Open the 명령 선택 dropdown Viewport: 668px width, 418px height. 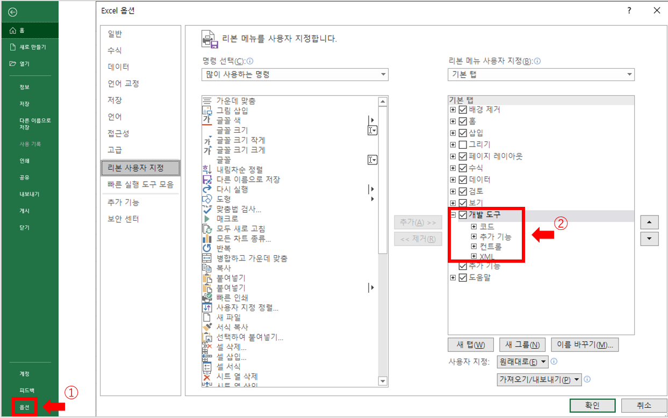coord(295,75)
